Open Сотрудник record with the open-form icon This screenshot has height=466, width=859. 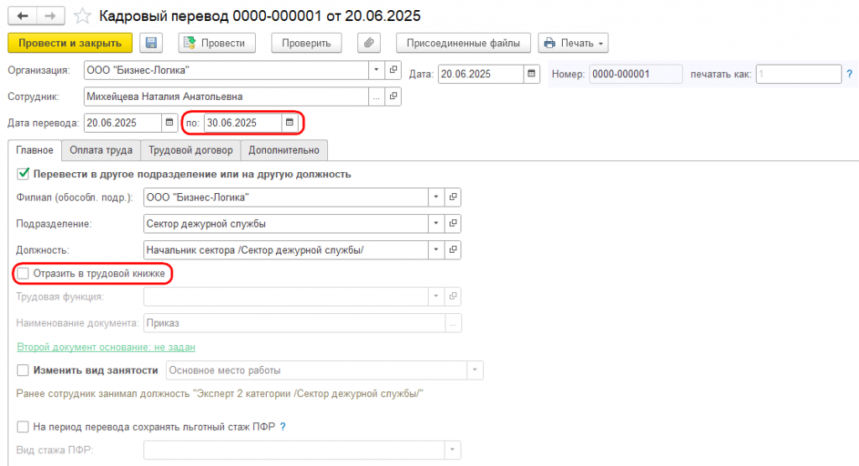[393, 97]
